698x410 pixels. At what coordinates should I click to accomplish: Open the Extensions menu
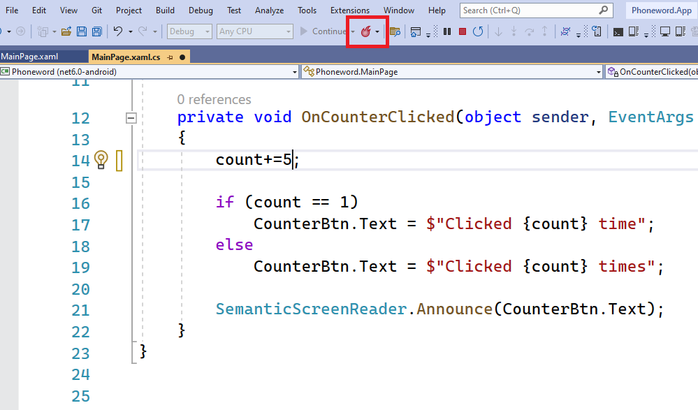pos(350,10)
